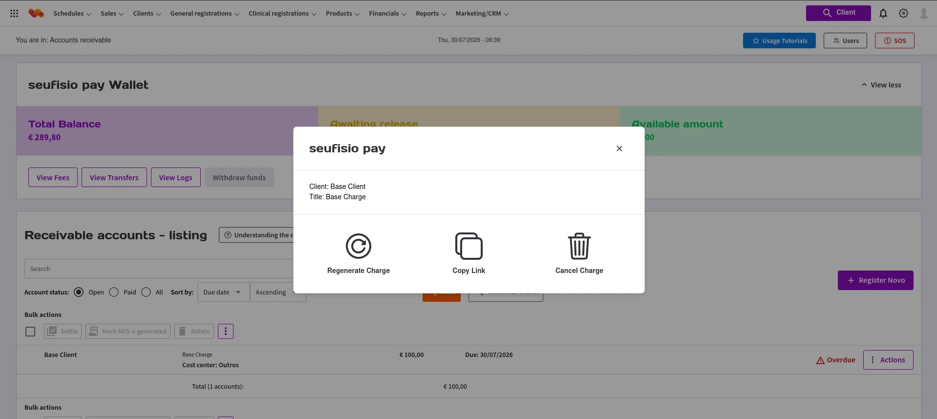Collapse wallet with View less
This screenshot has width=937, height=419.
[881, 85]
